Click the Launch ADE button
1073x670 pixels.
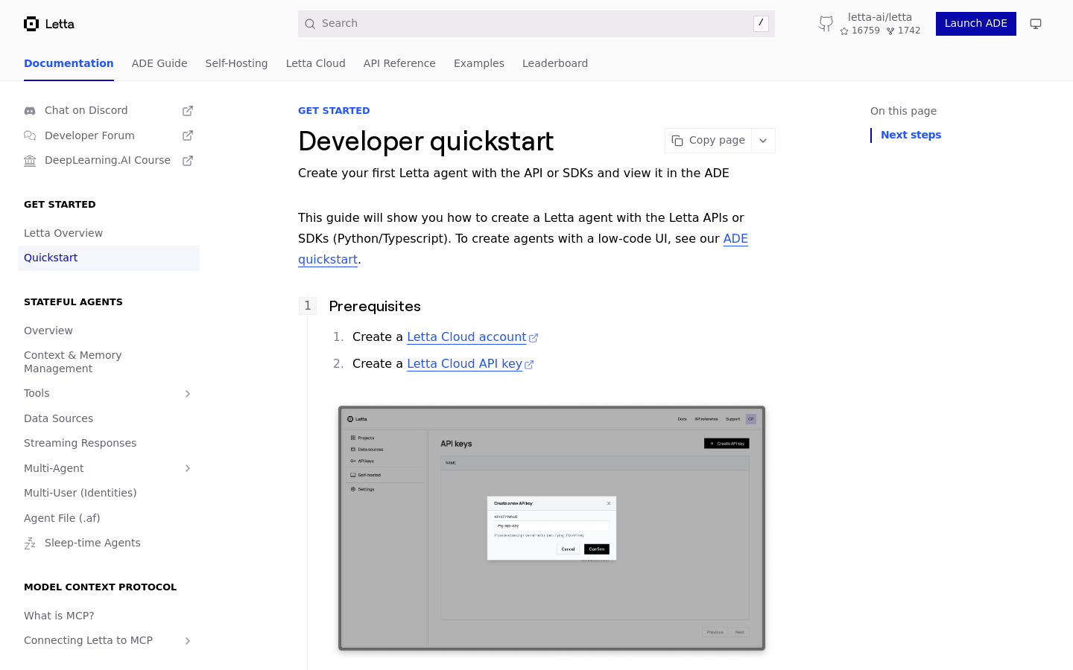(x=975, y=24)
